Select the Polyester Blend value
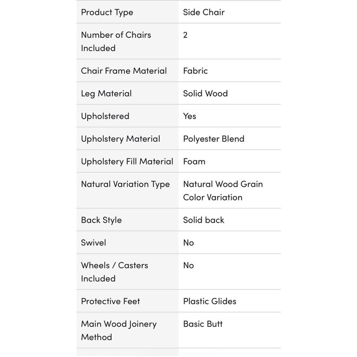357x357 pixels. pyautogui.click(x=214, y=139)
